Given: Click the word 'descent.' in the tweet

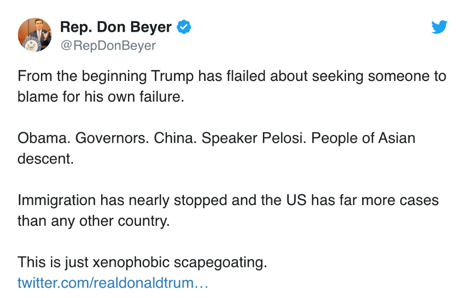Looking at the screenshot, I should 45,159.
